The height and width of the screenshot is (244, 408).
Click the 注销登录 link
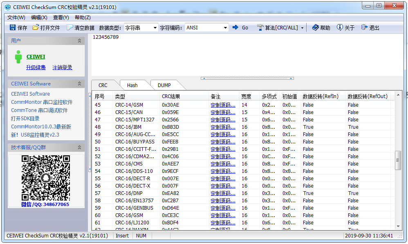coord(62,67)
